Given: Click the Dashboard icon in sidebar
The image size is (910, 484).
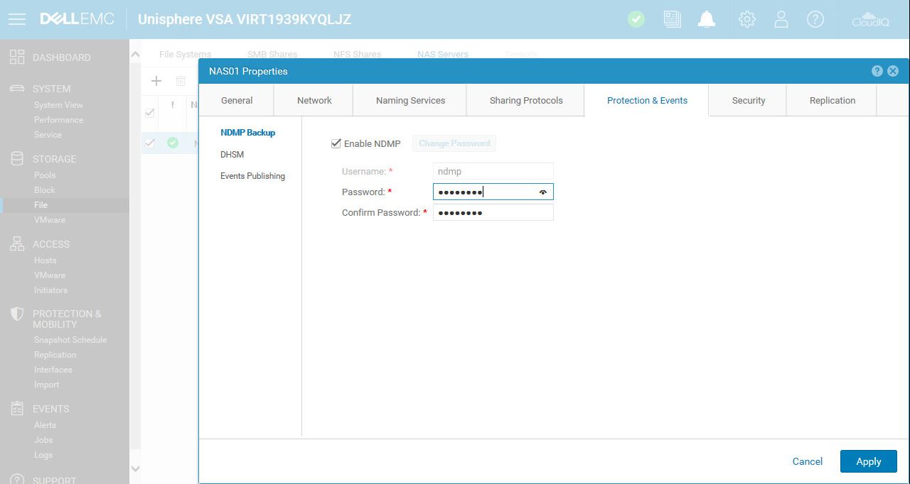Looking at the screenshot, I should click(x=17, y=57).
